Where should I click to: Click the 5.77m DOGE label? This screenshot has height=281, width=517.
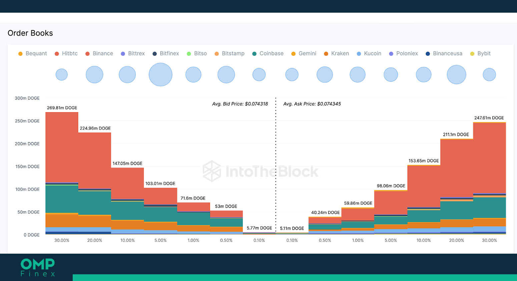259,228
